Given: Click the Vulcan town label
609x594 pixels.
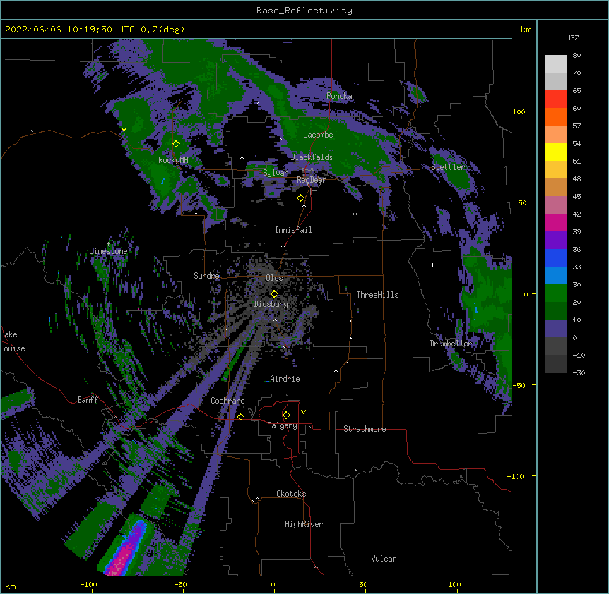Looking at the screenshot, I should click(x=384, y=559).
